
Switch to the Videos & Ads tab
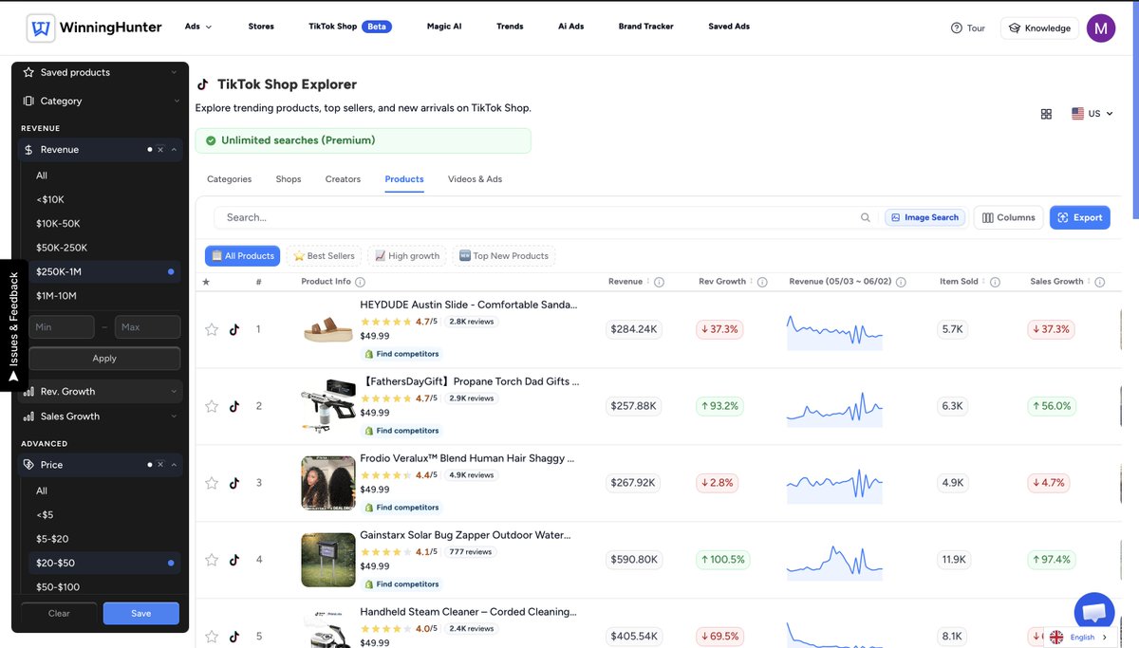tap(475, 179)
